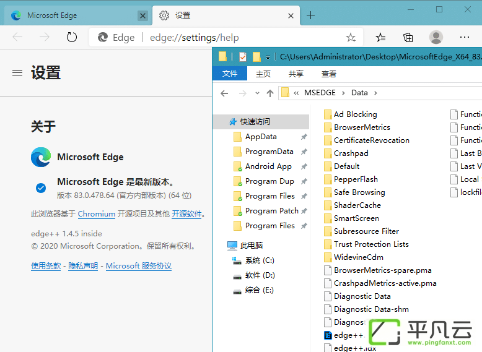Viewport: 482px width, 352px height.
Task: Select CrashpadMetrics-active.pma file
Action: tap(380, 283)
